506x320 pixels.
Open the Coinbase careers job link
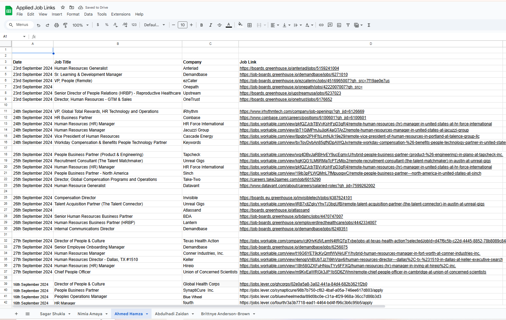click(x=303, y=118)
